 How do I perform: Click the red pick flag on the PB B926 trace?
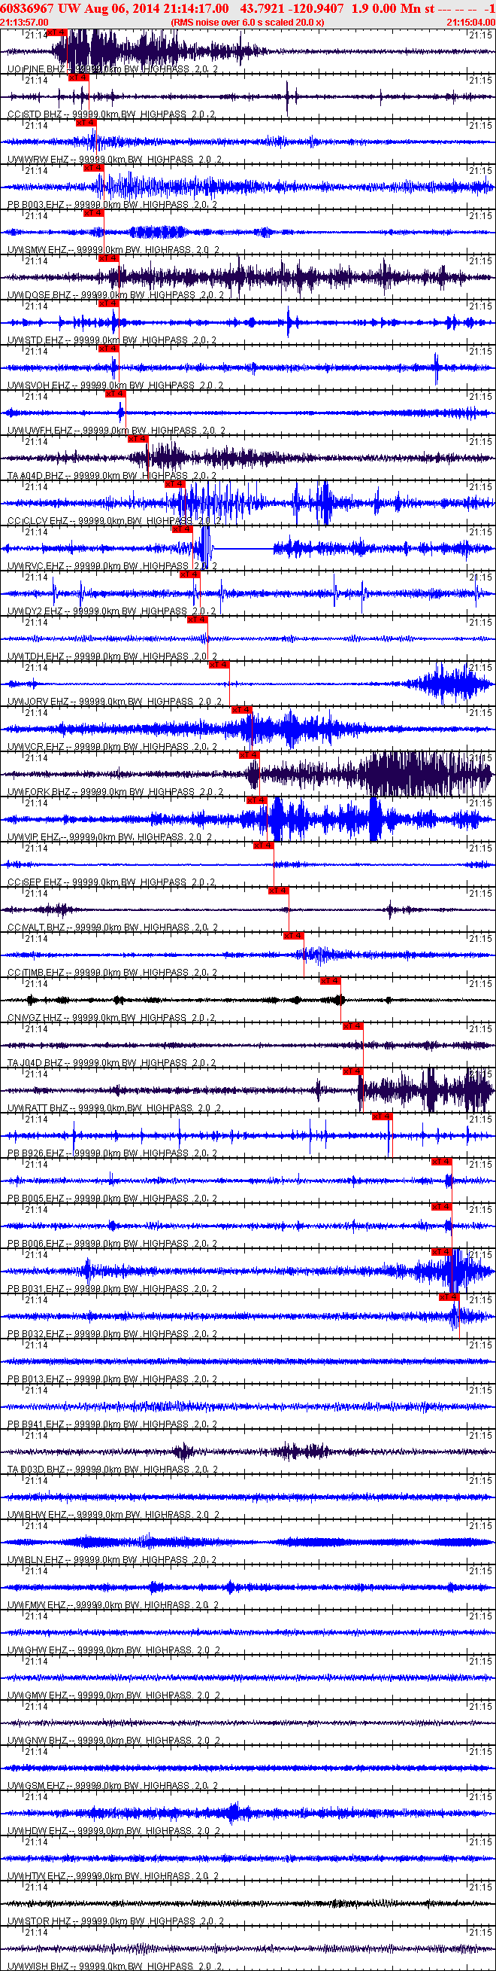pos(382,1116)
